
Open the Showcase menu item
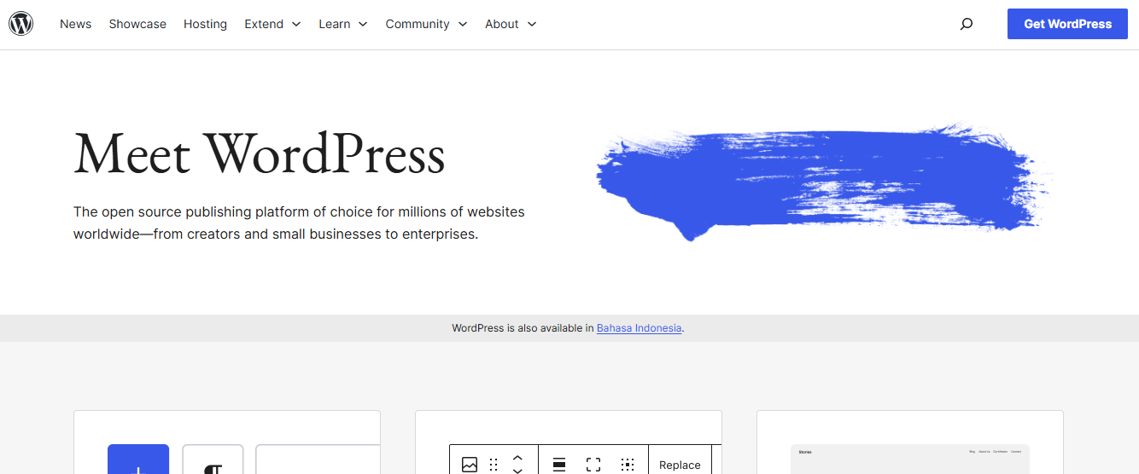coord(137,24)
